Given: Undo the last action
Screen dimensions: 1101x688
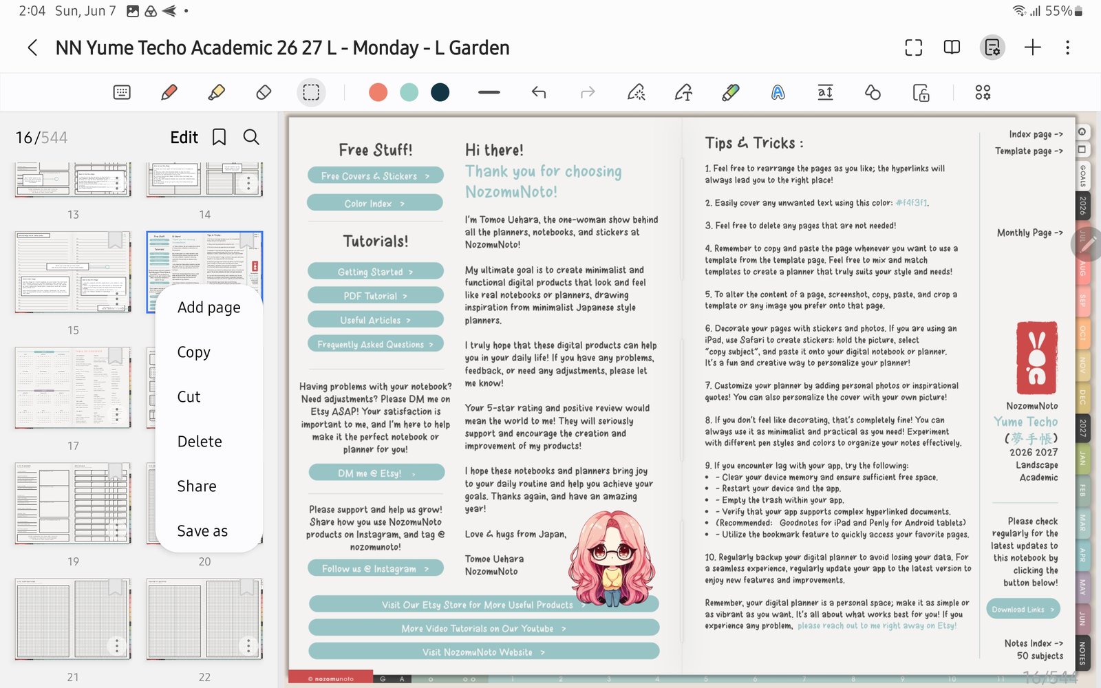Looking at the screenshot, I should pos(539,92).
